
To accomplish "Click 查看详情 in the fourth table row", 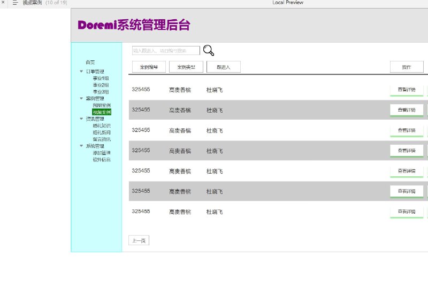I will tap(407, 151).
